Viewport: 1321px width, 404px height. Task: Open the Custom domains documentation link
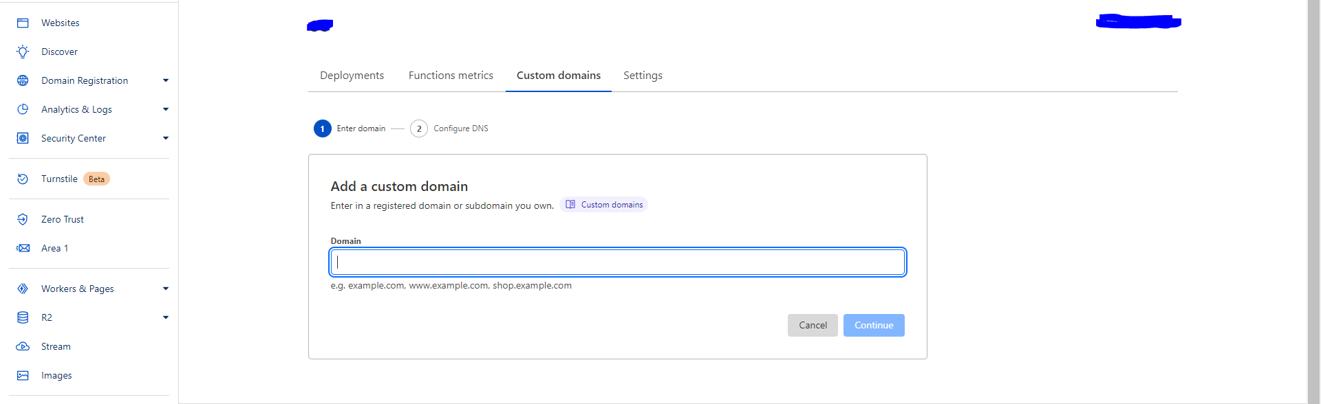(x=604, y=205)
